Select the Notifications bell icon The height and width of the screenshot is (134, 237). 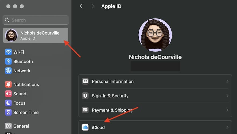coord(8,84)
